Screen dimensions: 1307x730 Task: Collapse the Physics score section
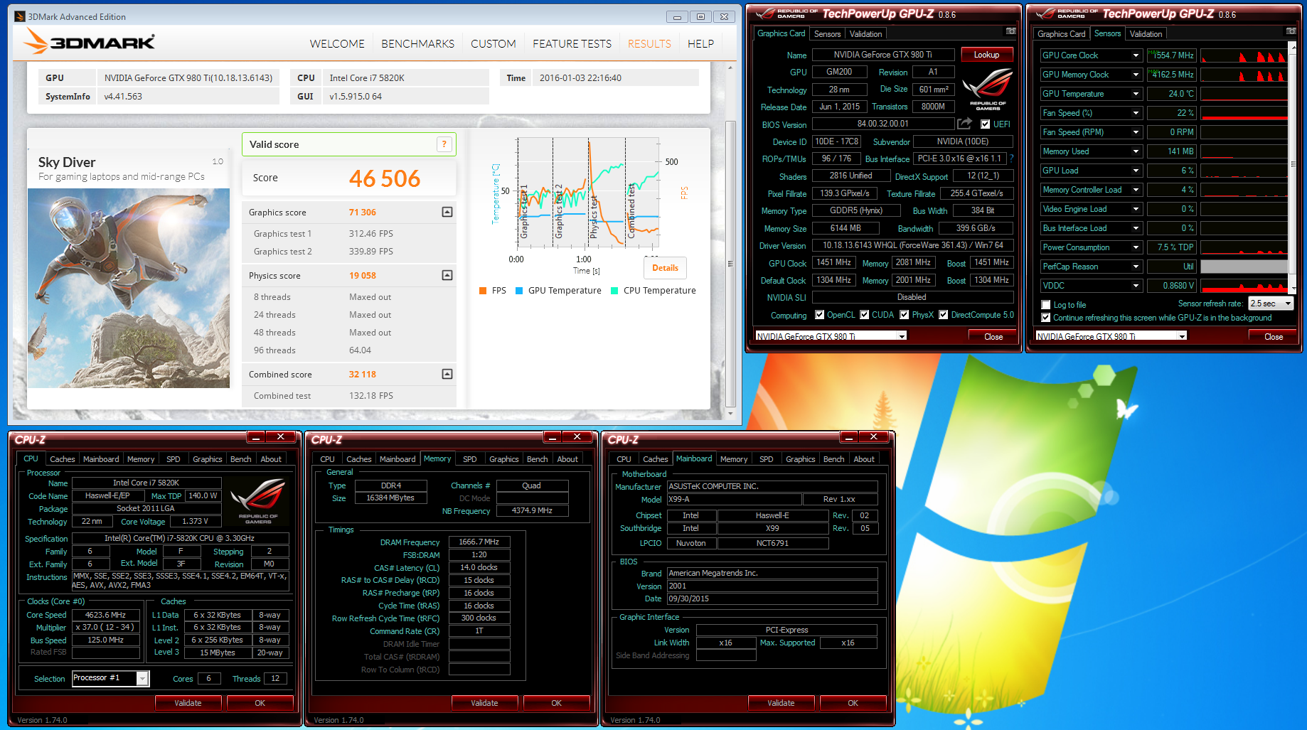pyautogui.click(x=447, y=275)
